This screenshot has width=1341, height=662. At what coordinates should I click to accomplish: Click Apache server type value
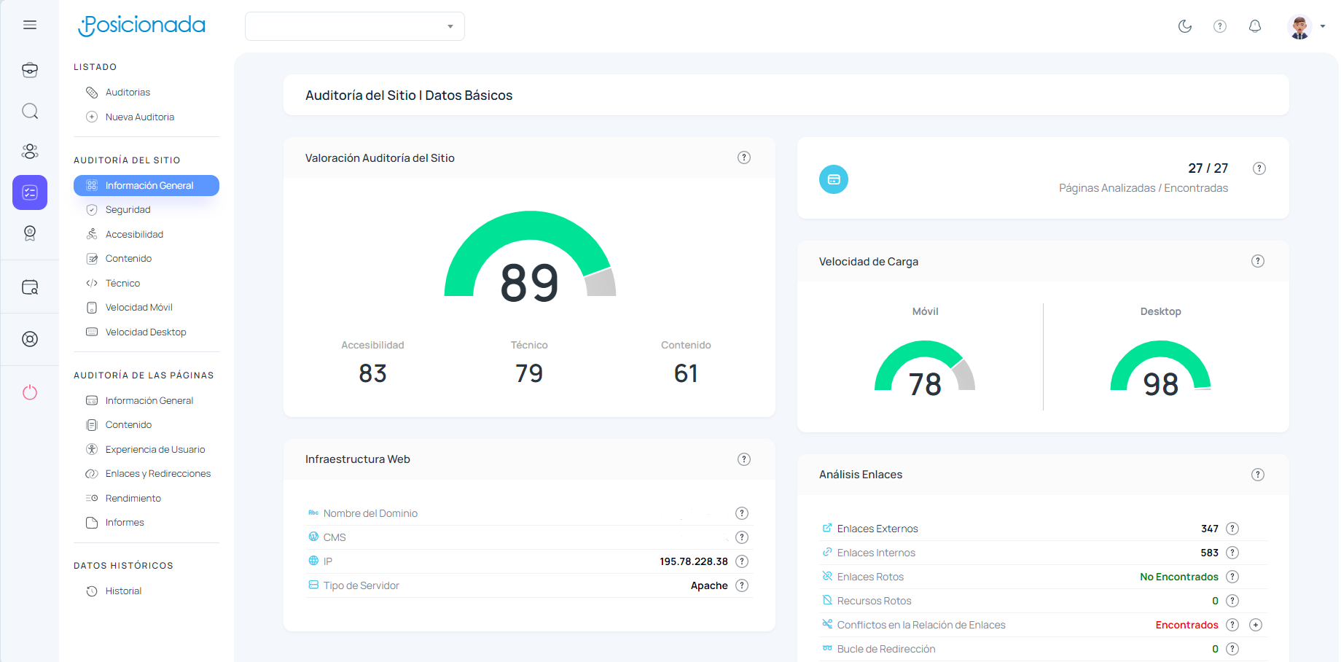[709, 585]
